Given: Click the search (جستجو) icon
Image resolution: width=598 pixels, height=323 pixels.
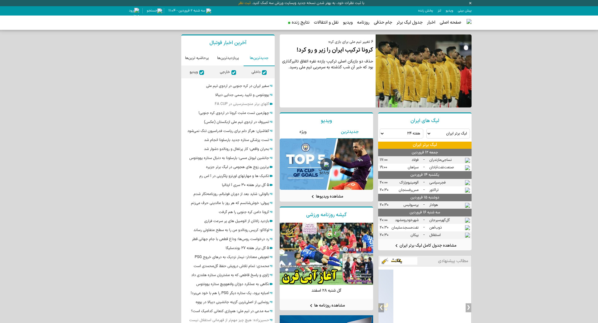Looking at the screenshot, I should tap(159, 11).
